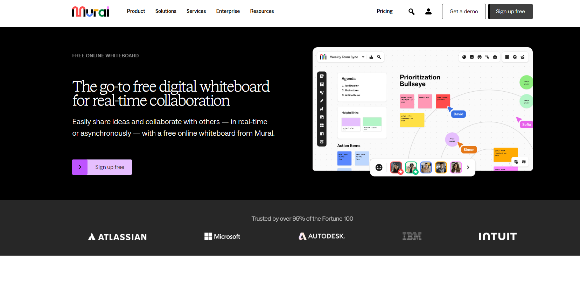
Task: Open the Services menu
Action: [x=196, y=11]
